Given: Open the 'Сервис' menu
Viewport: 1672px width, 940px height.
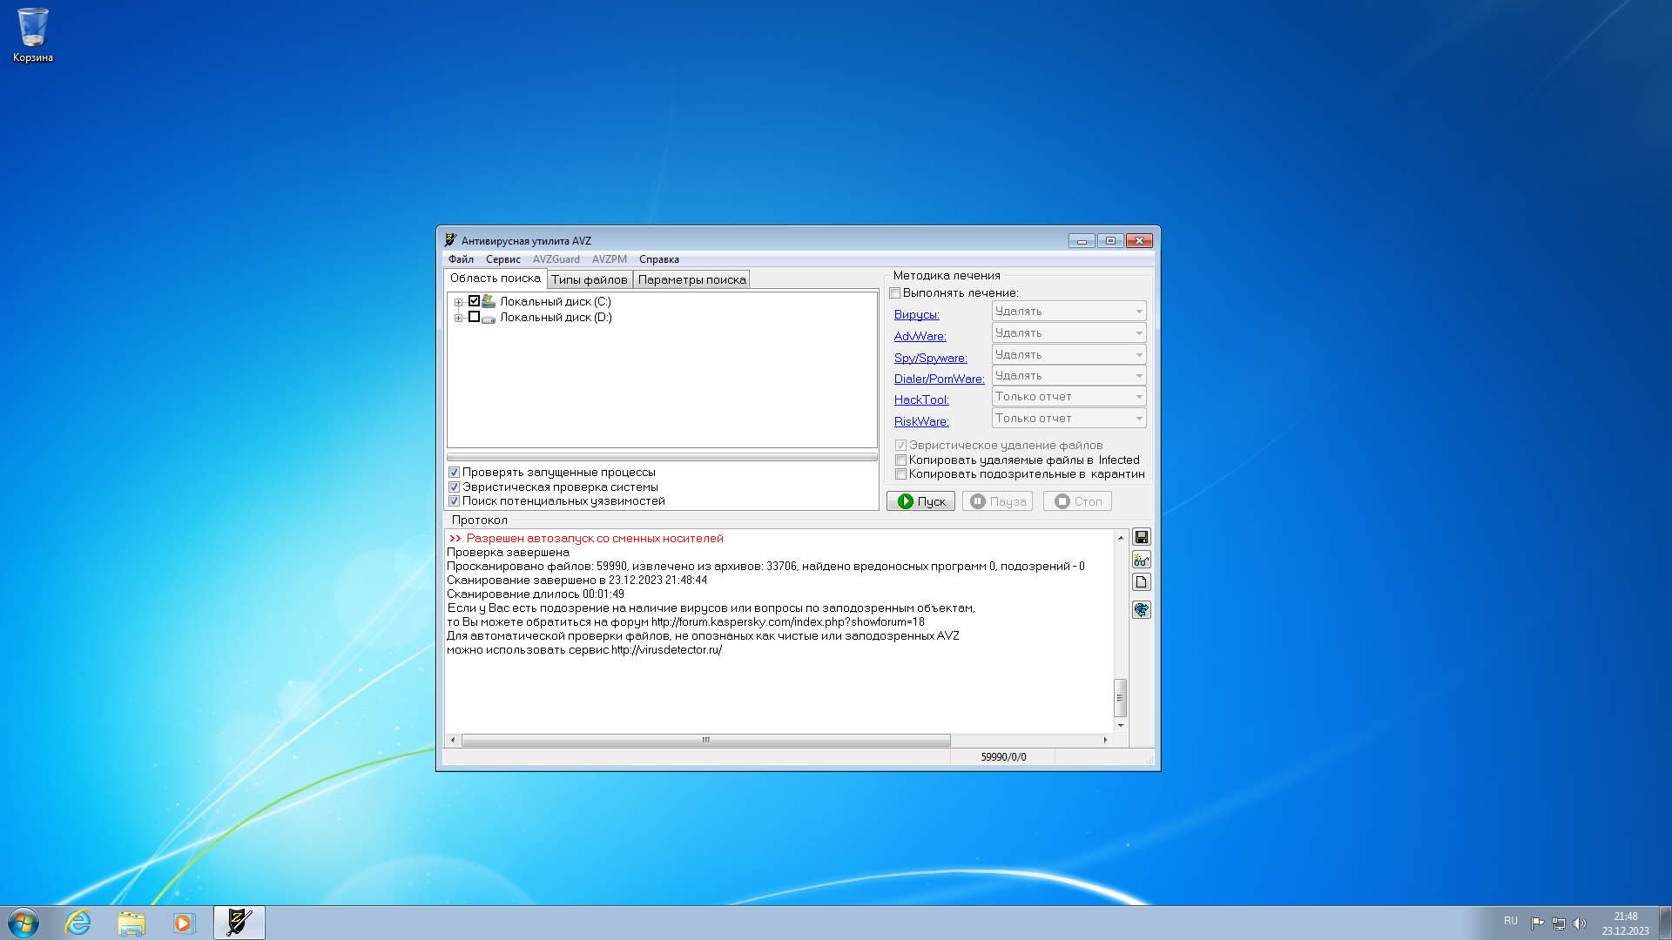Looking at the screenshot, I should (502, 259).
